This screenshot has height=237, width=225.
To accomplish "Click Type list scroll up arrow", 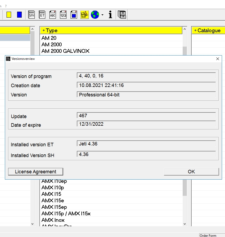I will (185, 29).
